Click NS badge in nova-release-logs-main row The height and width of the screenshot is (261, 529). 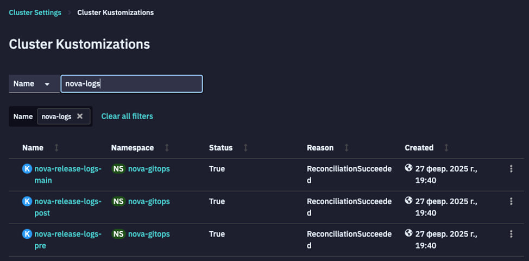[118, 169]
